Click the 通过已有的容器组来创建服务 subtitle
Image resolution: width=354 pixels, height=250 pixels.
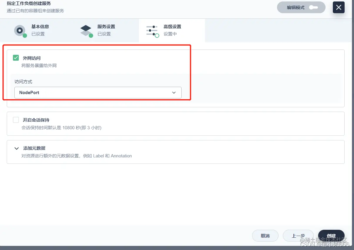35,11
